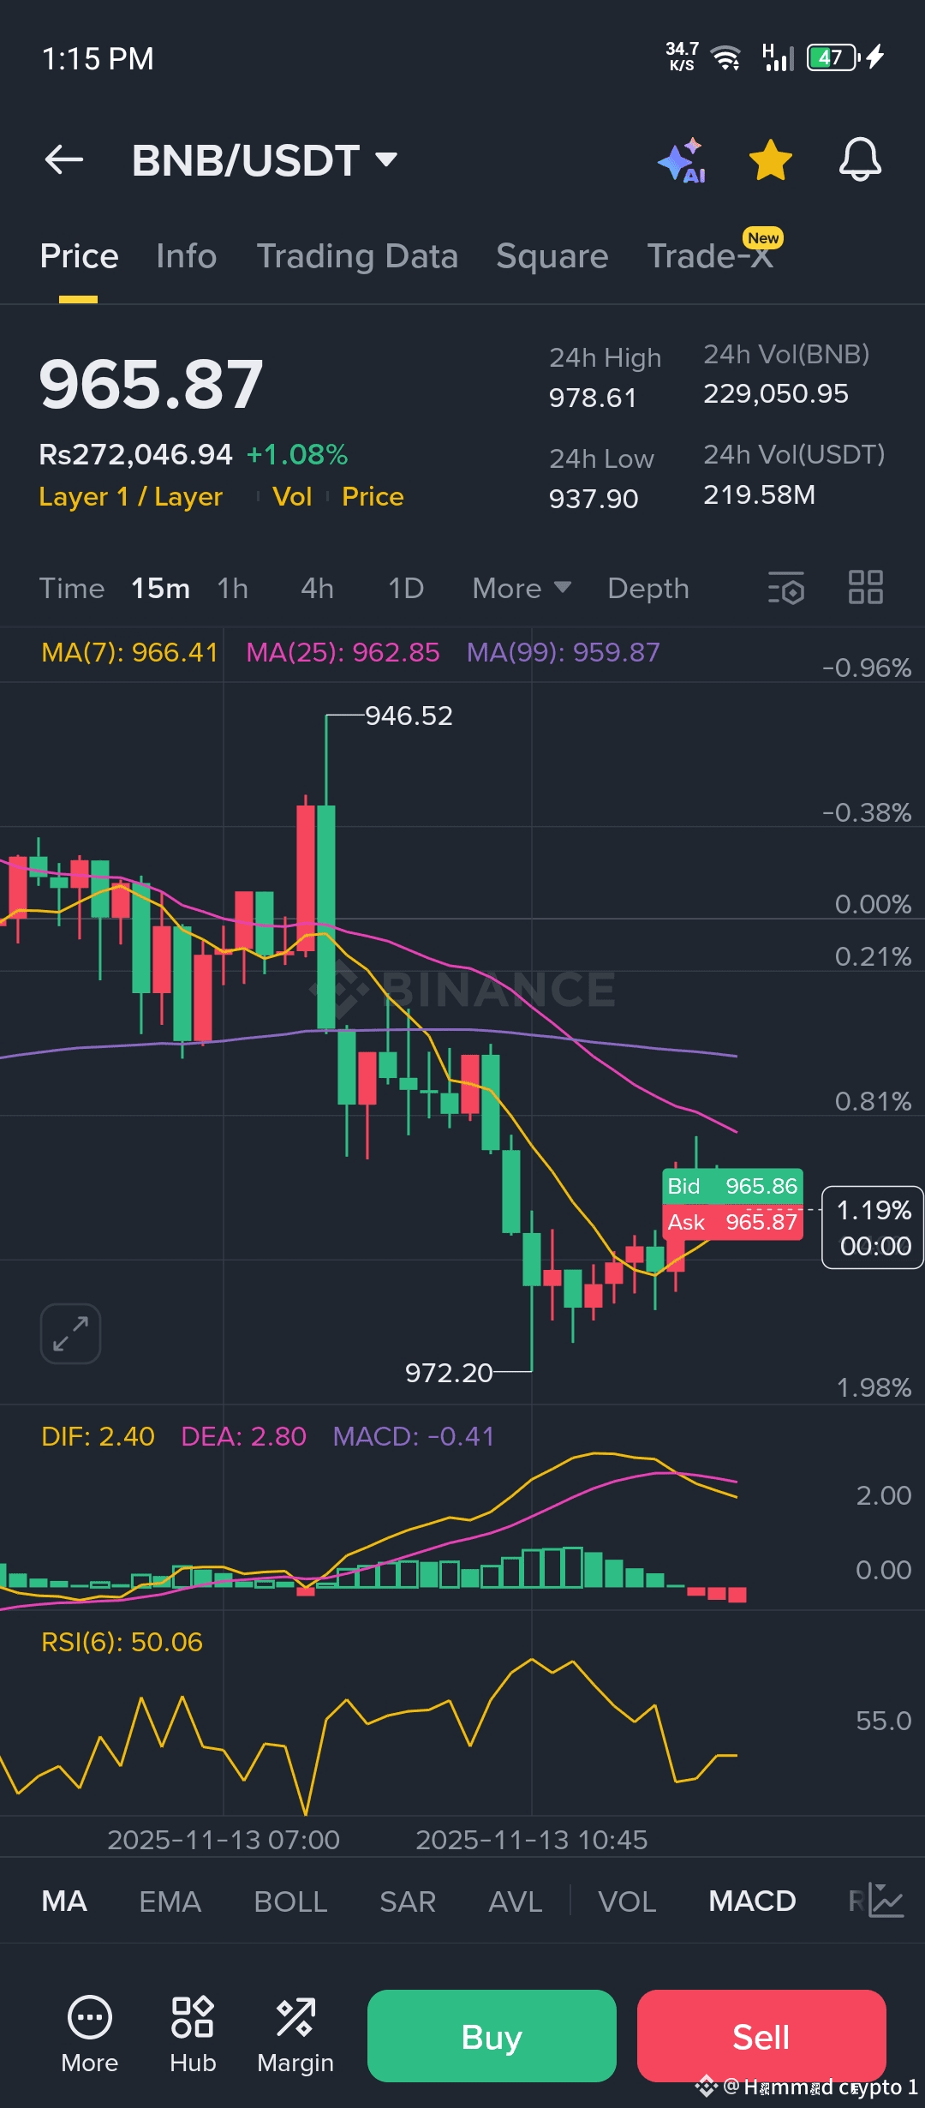Tap the Ask 965.87 label
Viewport: 925px width, 2108px height.
coord(732,1222)
